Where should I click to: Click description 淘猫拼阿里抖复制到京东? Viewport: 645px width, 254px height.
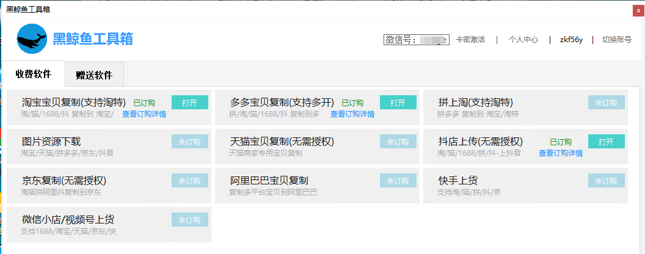pos(61,192)
